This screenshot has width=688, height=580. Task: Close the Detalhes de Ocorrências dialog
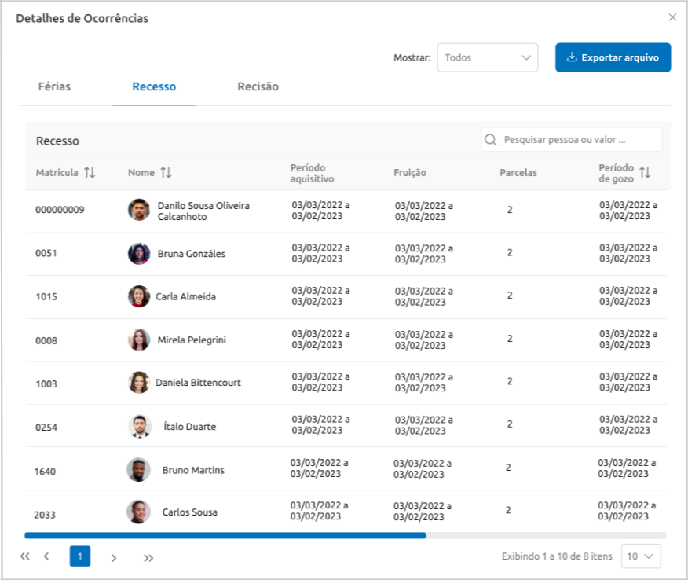click(x=672, y=17)
